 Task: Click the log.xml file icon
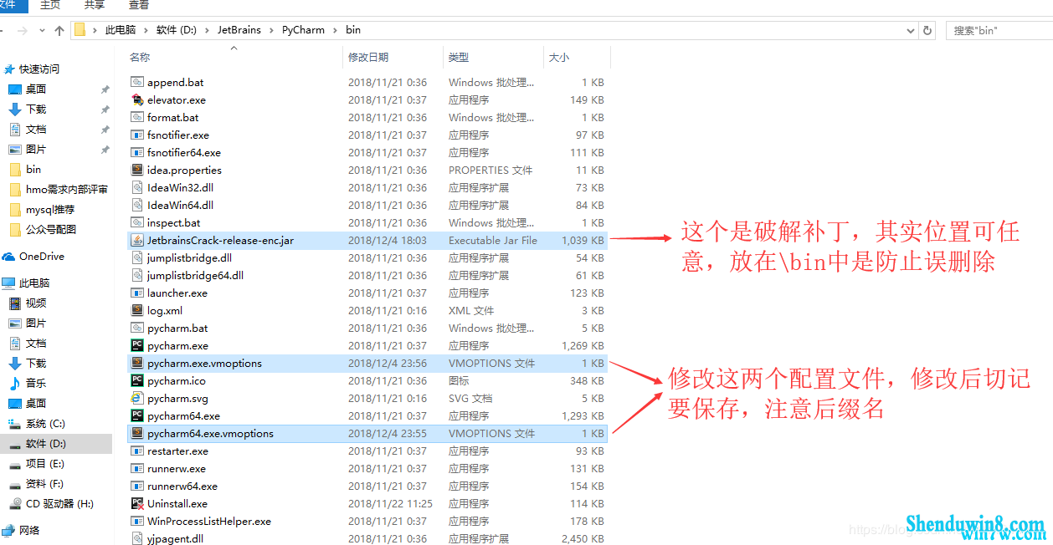pyautogui.click(x=137, y=310)
